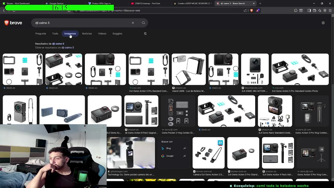Click 'dji osimo 5' original query link

click(x=68, y=48)
